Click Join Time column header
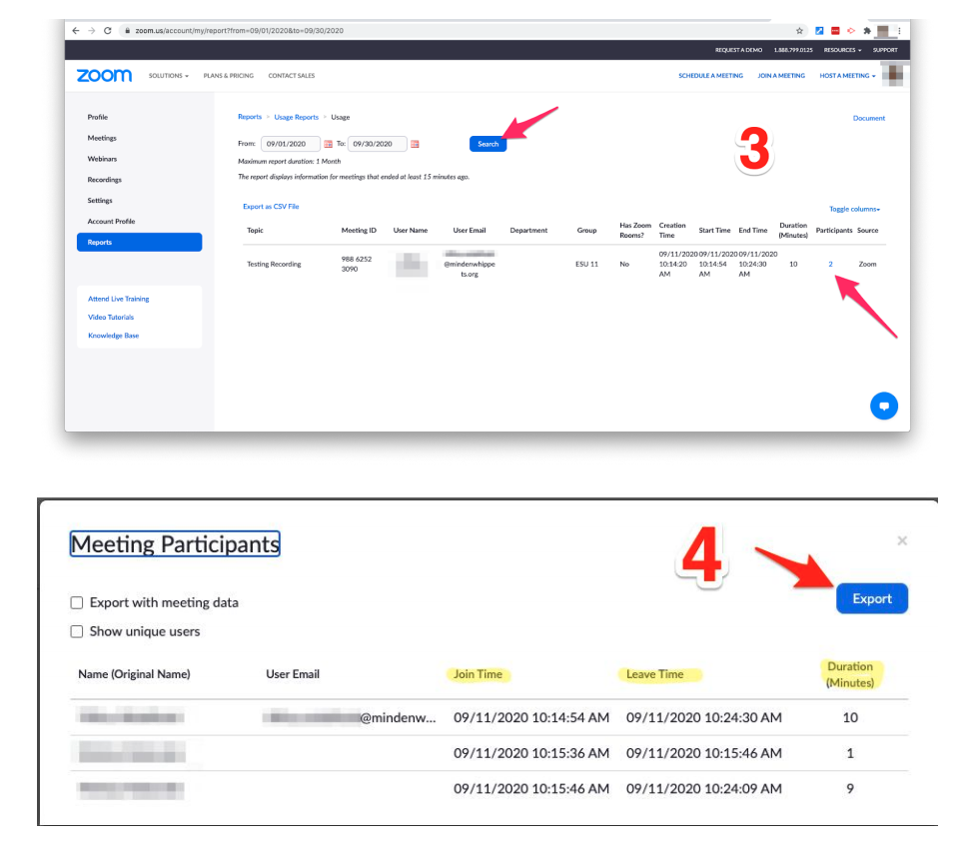This screenshot has height=860, width=972. pos(478,674)
